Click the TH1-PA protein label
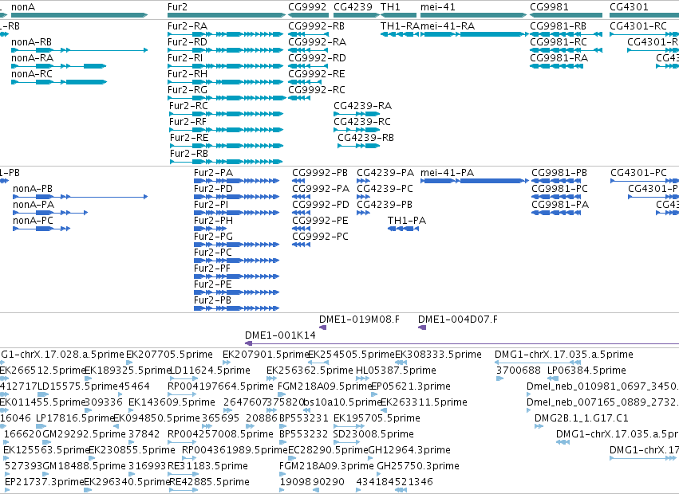 [x=407, y=221]
